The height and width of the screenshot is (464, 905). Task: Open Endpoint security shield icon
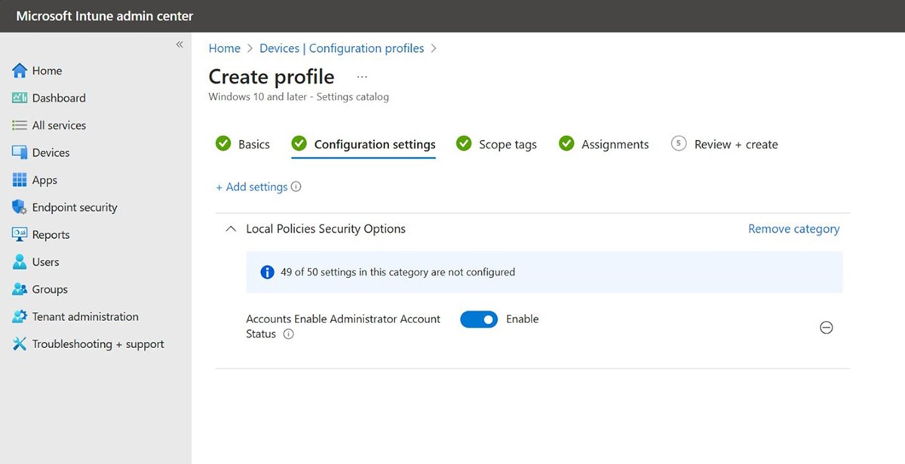(20, 208)
